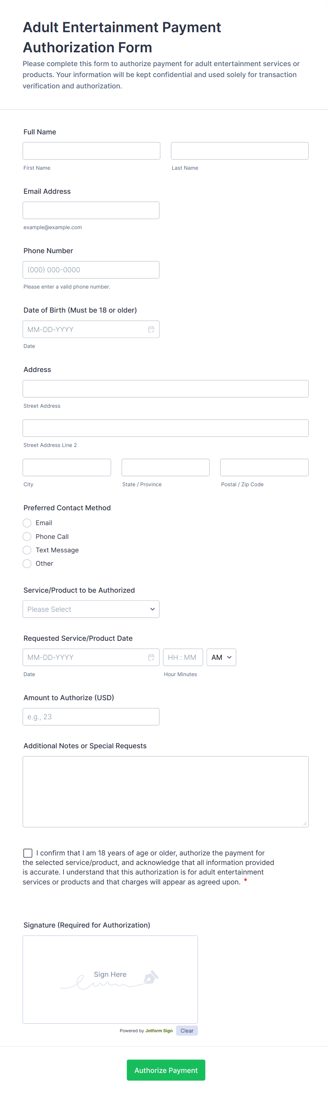The width and height of the screenshot is (328, 1098).
Task: Select the Other contact method option
Action: 27,563
